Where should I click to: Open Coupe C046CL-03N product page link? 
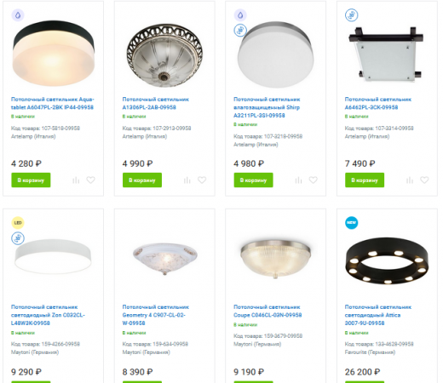point(268,311)
